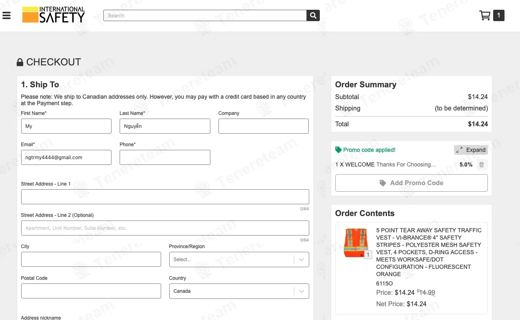Image resolution: width=520 pixels, height=320 pixels.
Task: Click the Last Name input field
Action: pos(165,126)
